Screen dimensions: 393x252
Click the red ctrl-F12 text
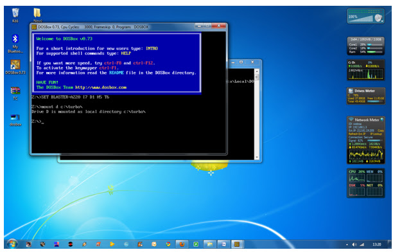click(x=143, y=63)
